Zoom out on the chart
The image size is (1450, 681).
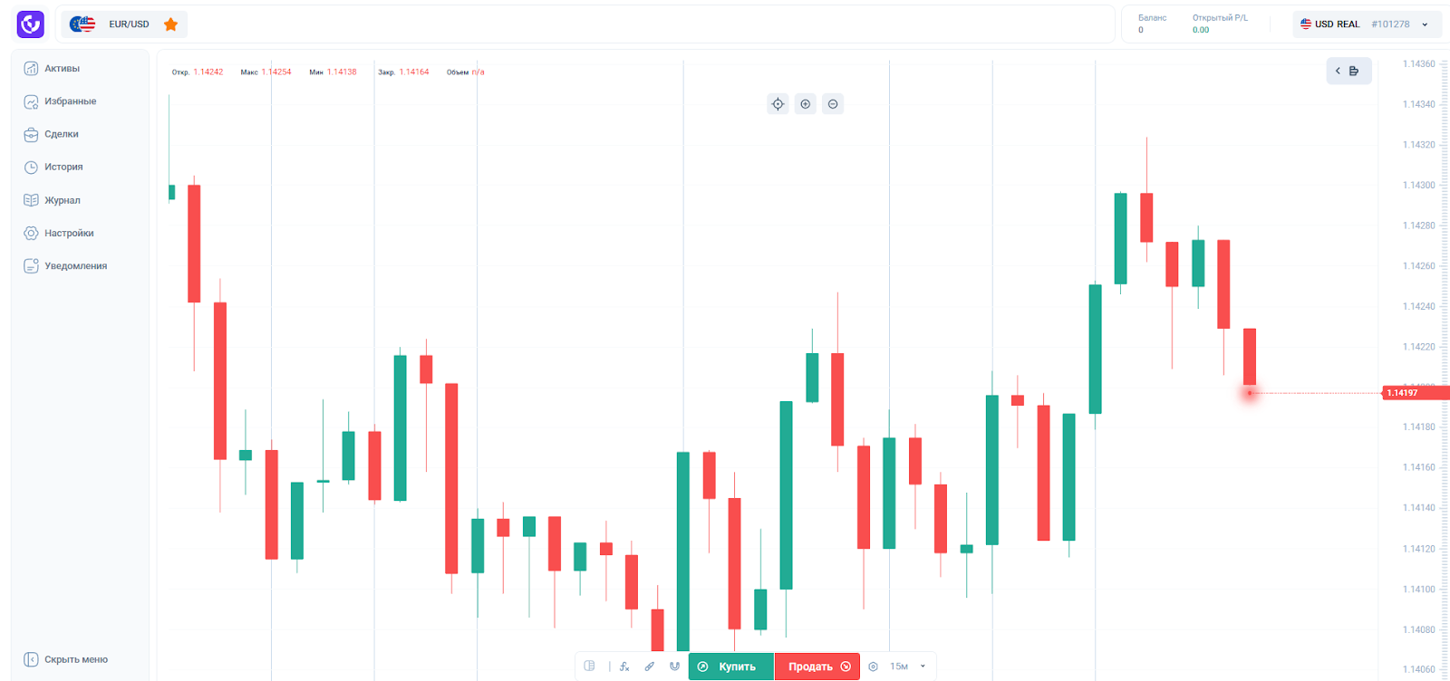click(x=833, y=104)
